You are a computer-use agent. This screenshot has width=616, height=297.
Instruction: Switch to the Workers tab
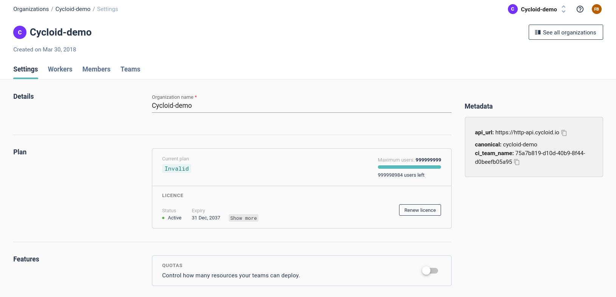point(60,69)
